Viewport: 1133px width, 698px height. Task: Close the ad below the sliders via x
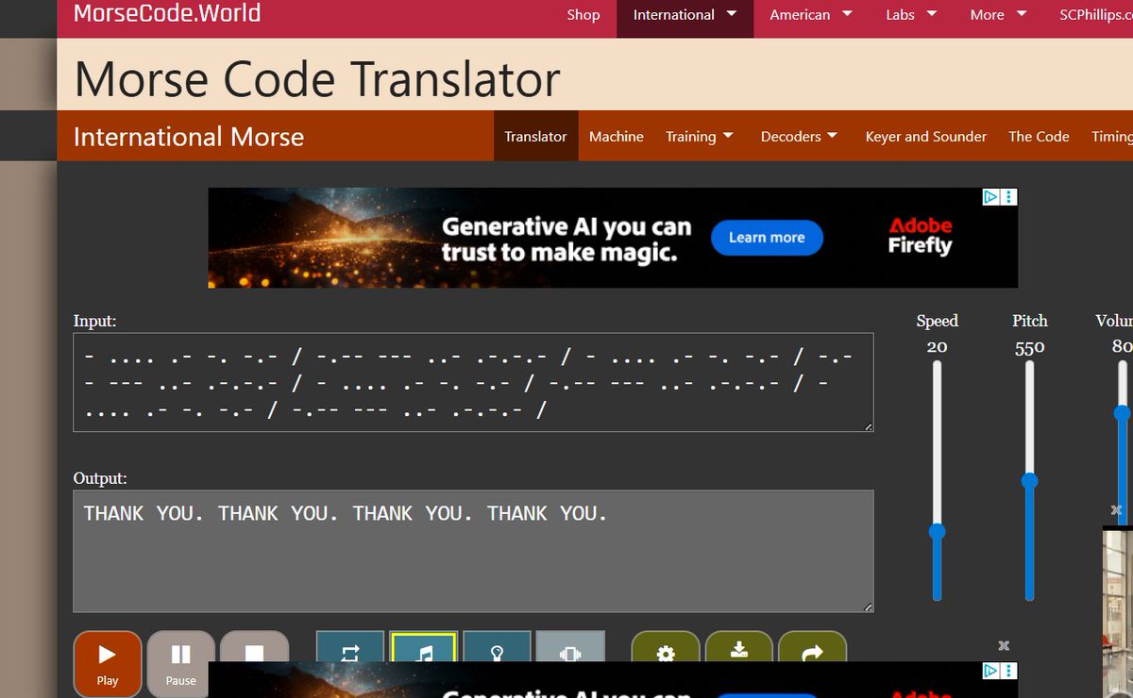pos(1004,646)
